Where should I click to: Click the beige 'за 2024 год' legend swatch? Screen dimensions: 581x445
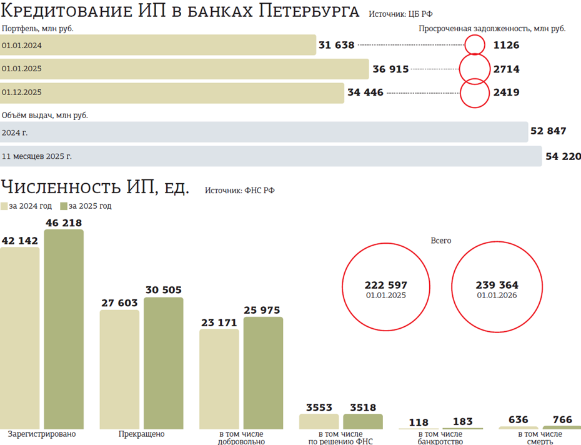[4, 206]
